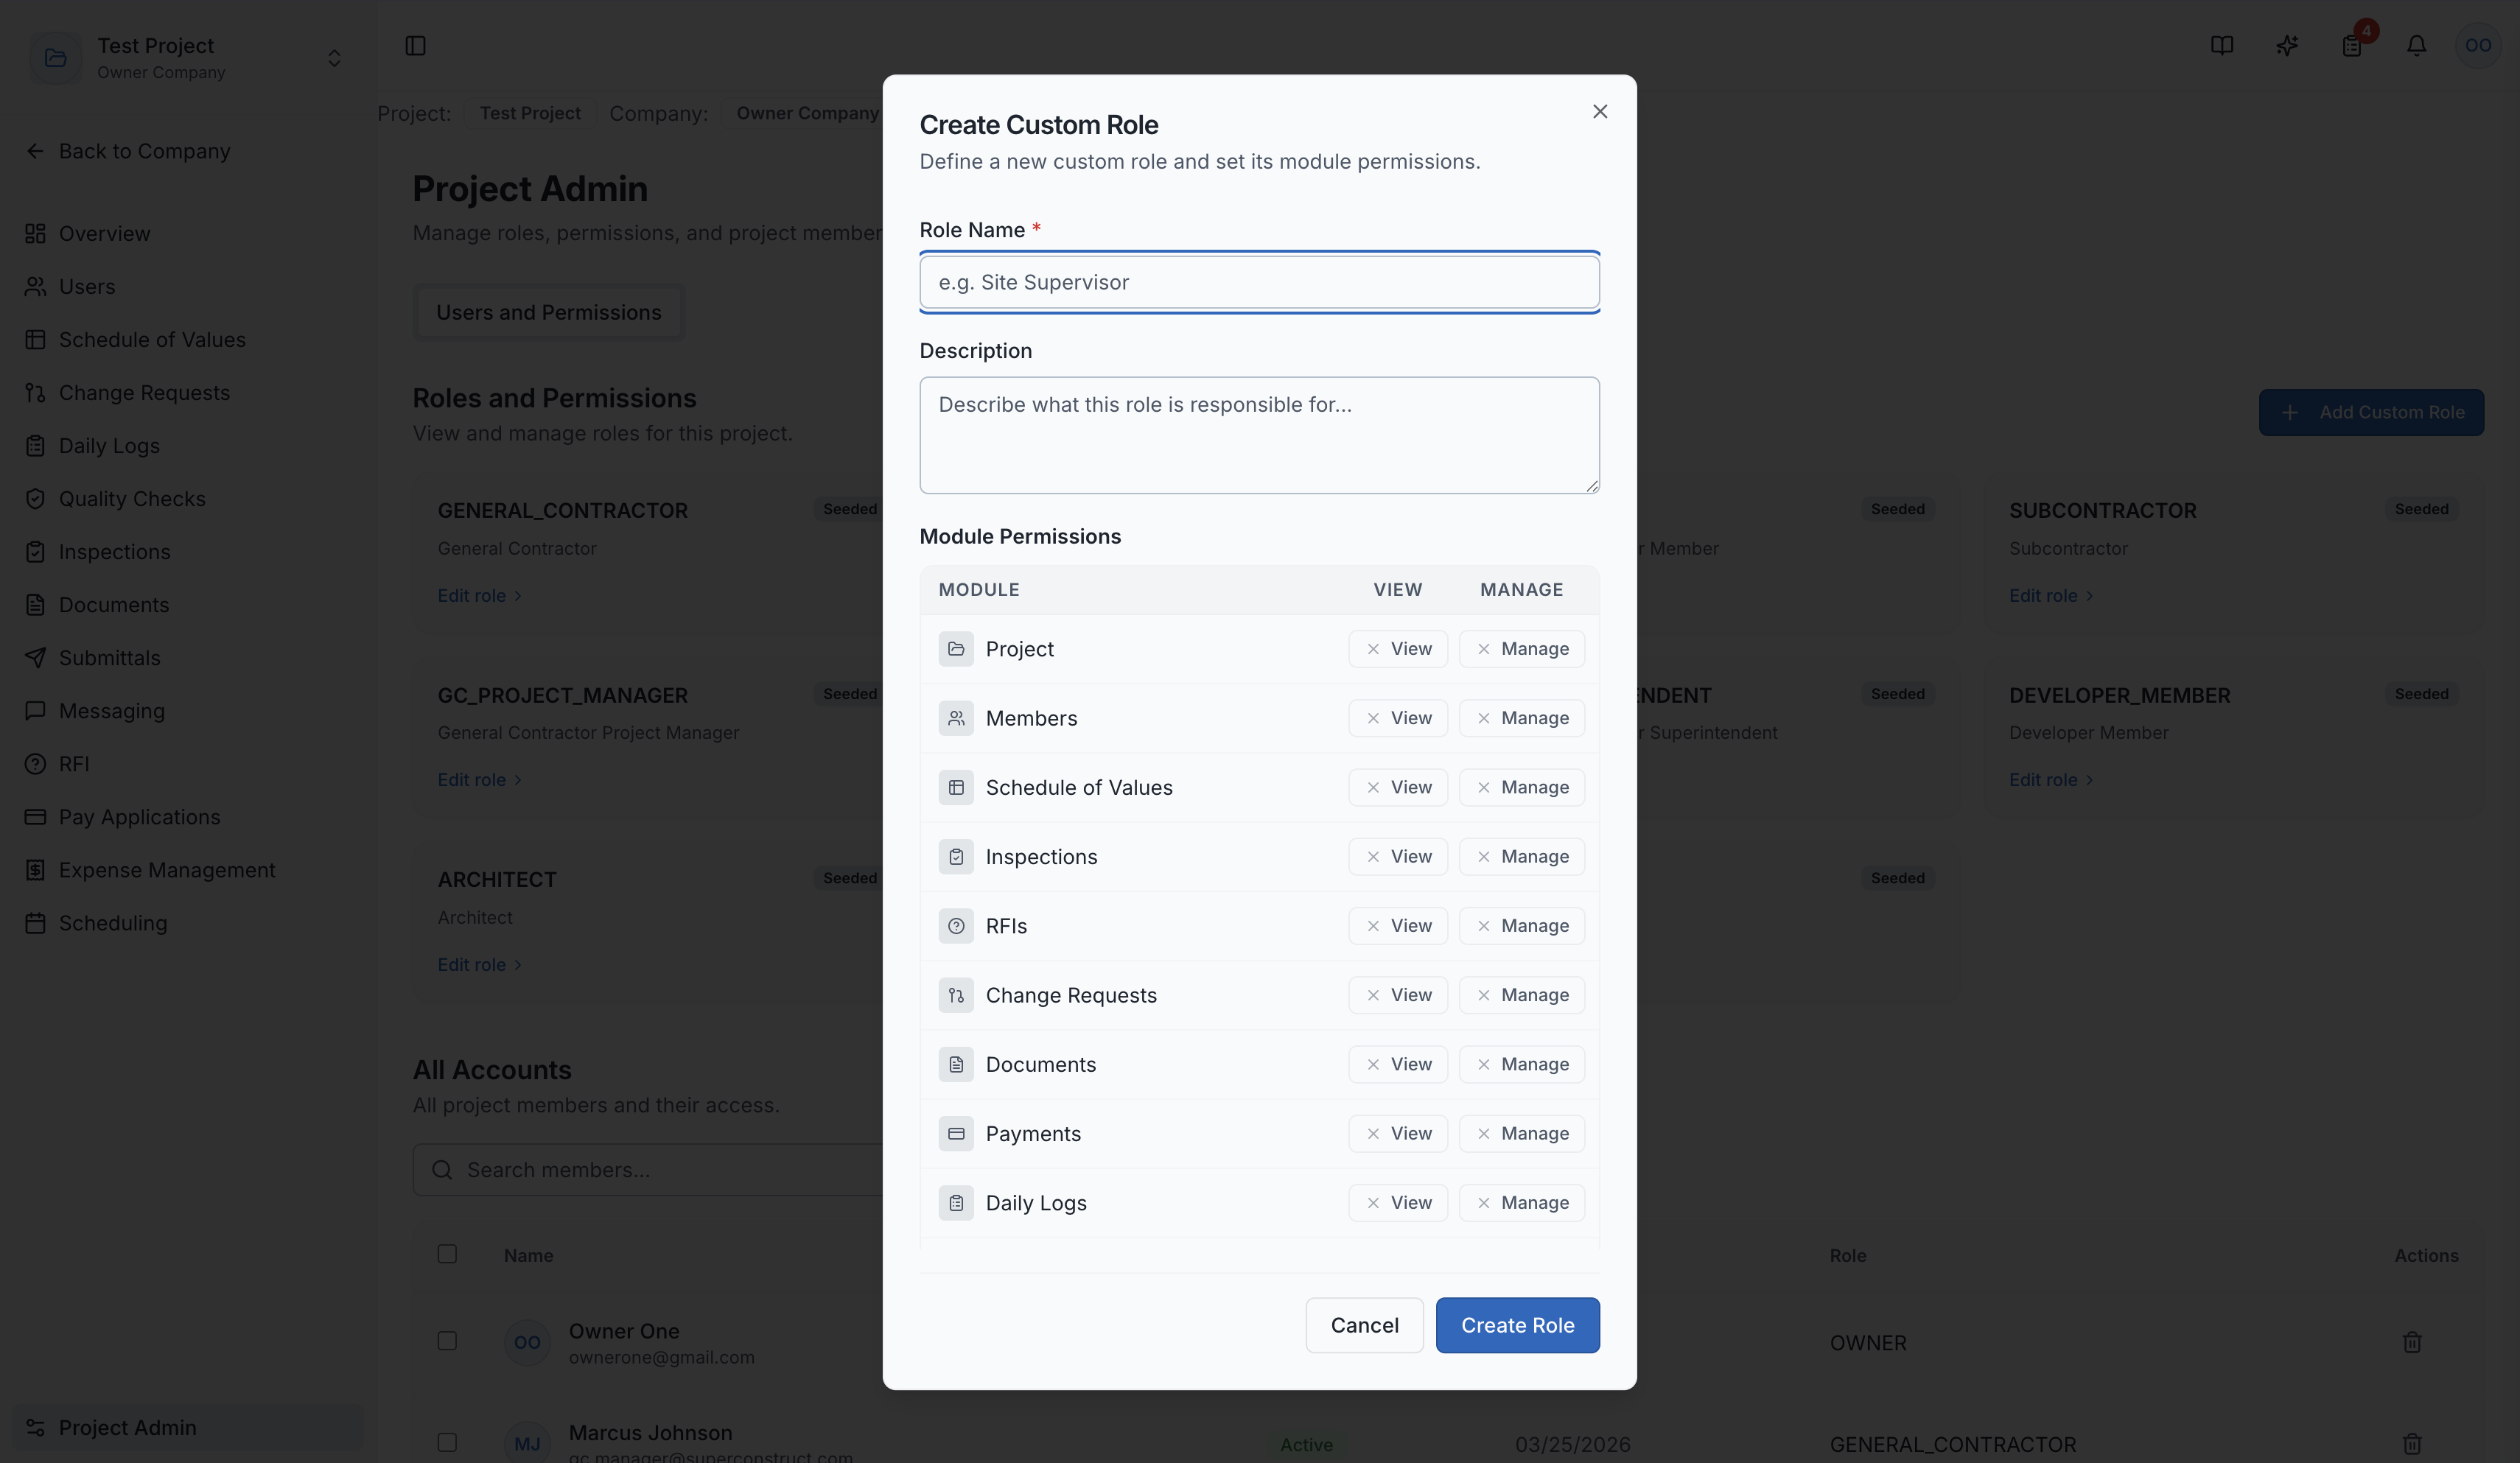Toggle Manage permission for Members module
Viewport: 2520px width, 1463px height.
pos(1521,718)
